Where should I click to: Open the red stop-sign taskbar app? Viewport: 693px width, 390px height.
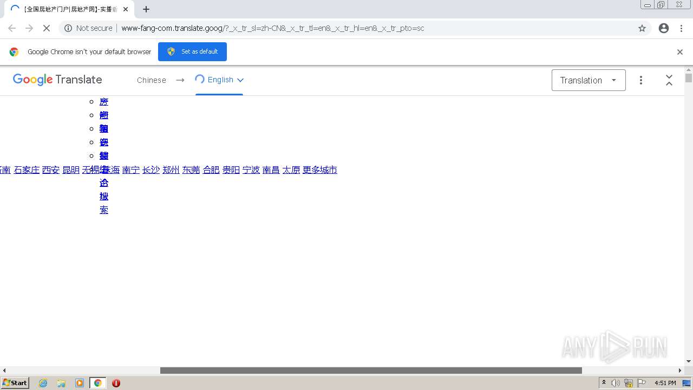pyautogui.click(x=116, y=383)
